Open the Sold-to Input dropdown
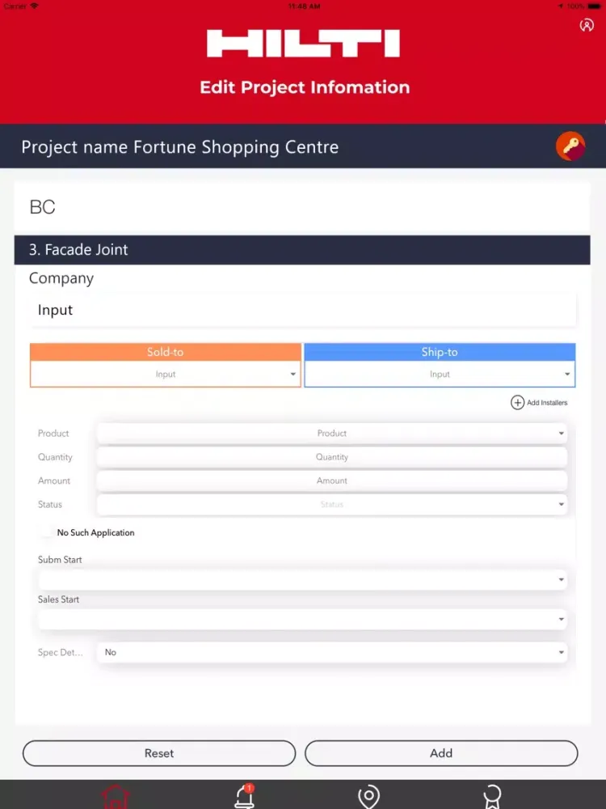The width and height of the screenshot is (606, 809). (x=166, y=374)
